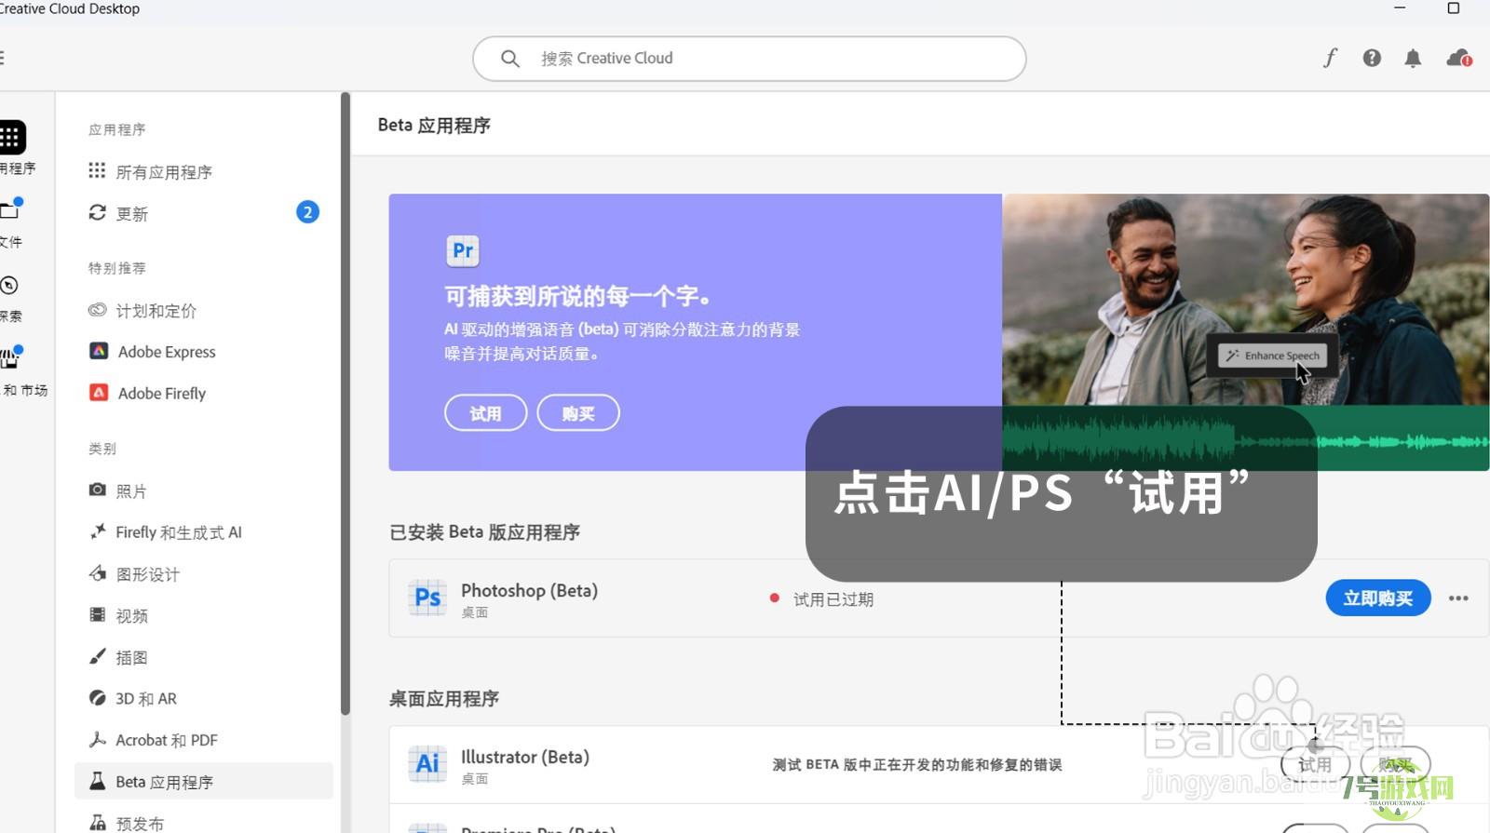
Task: Maximize the Creative Cloud Desktop window
Action: coord(1453,8)
